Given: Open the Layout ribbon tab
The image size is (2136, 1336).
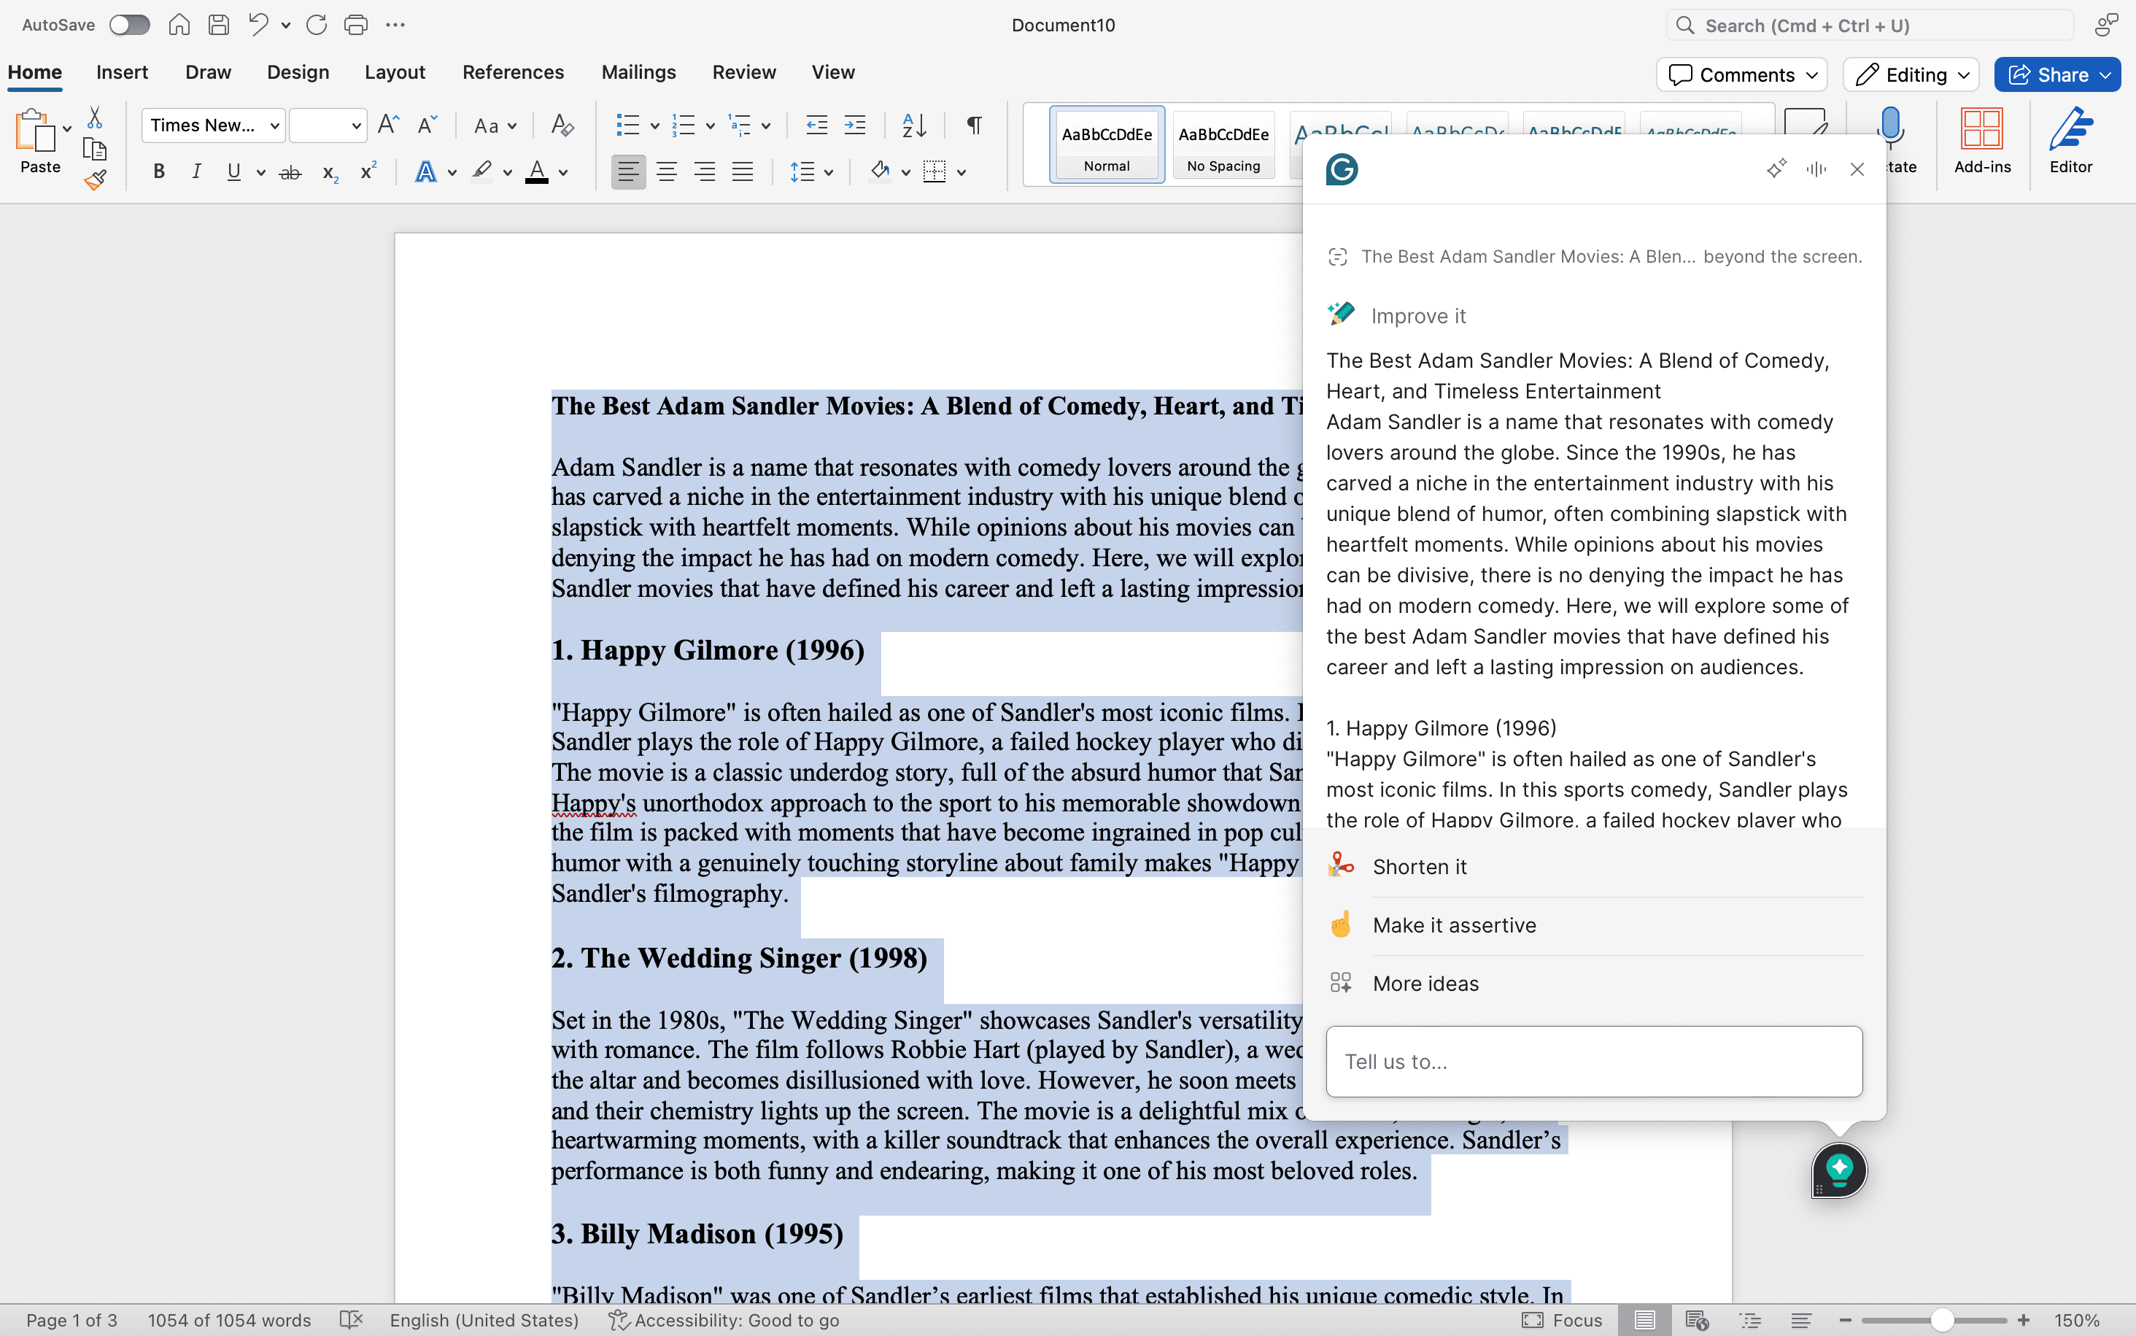Looking at the screenshot, I should (x=394, y=72).
